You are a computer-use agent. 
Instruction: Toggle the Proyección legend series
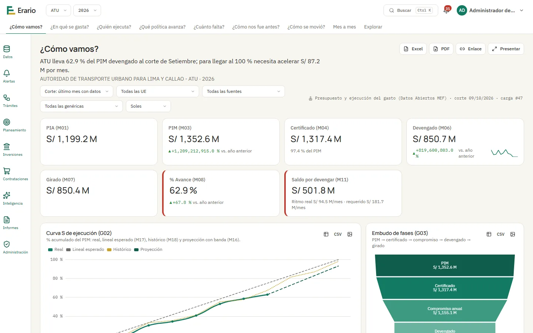coord(148,249)
